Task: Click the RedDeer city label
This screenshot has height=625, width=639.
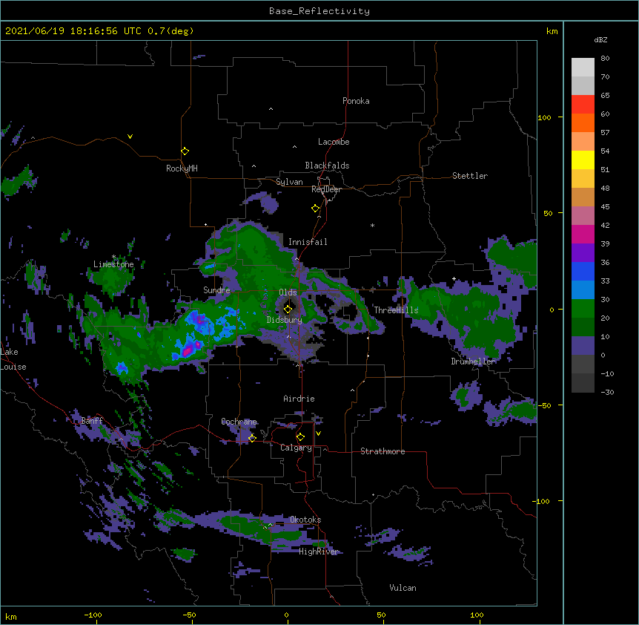Action: click(326, 189)
